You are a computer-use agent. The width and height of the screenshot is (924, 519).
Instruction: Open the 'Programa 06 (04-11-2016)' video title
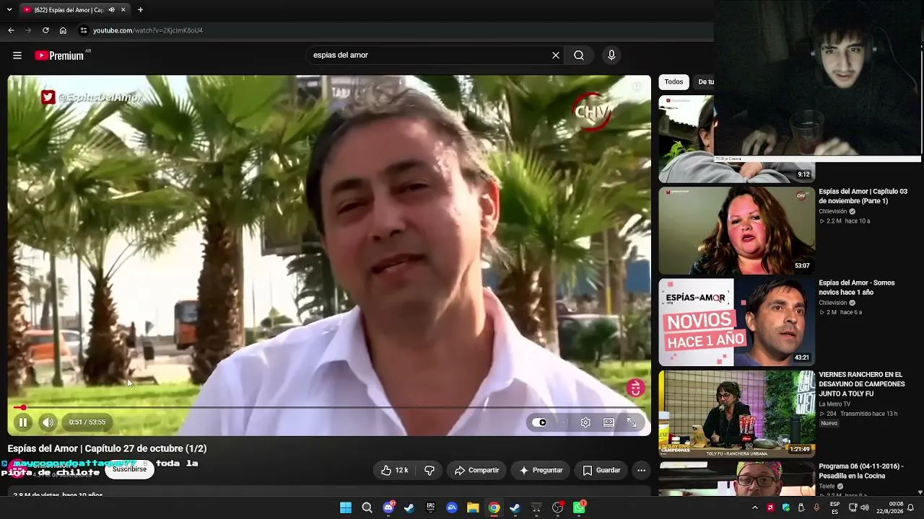click(x=861, y=471)
